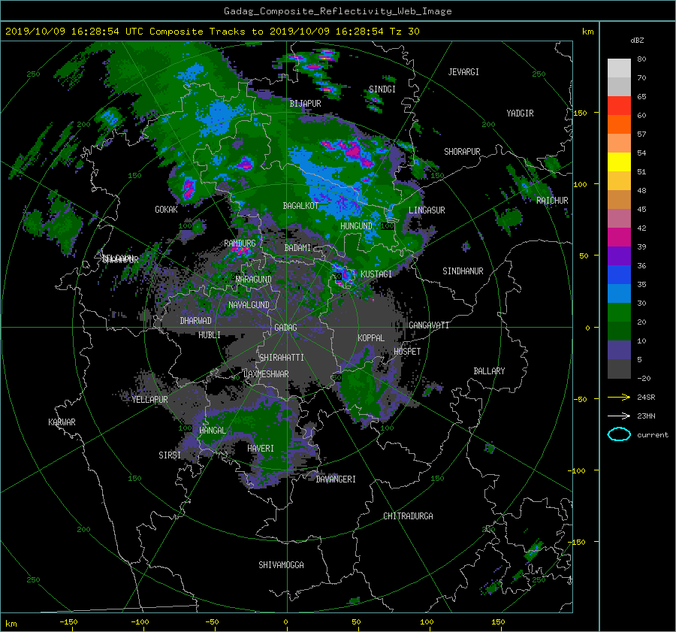
Task: Click the BALLARY city label
Action: [x=489, y=371]
